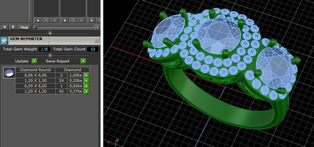Click the center round diamond in viewport
Viewport: 314px width, 147px height.
(x=219, y=35)
